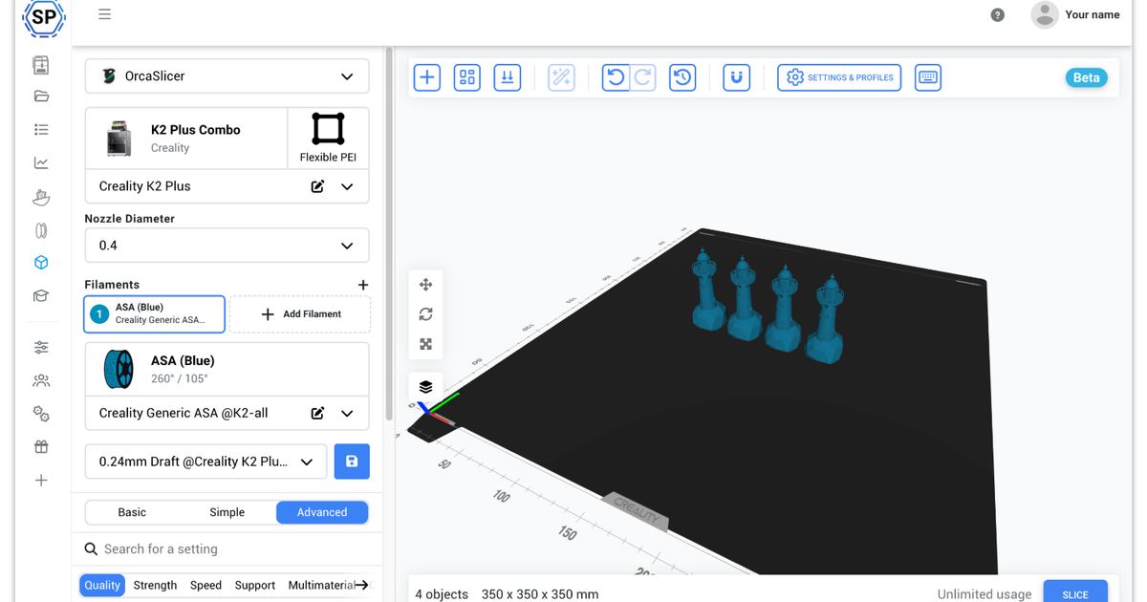Click the SLICE button
The image size is (1147, 602).
pos(1075,593)
